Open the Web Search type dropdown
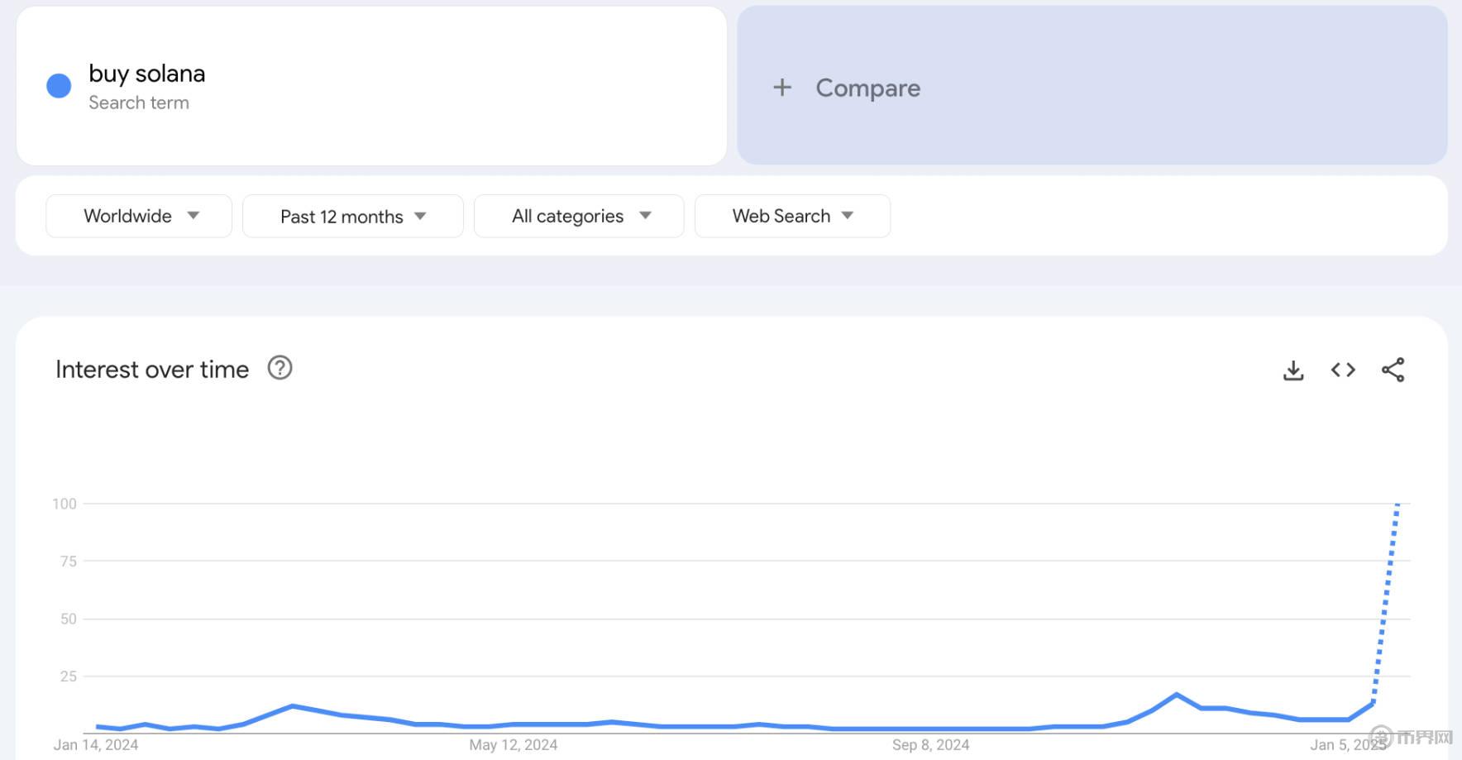The height and width of the screenshot is (760, 1462). 791,216
